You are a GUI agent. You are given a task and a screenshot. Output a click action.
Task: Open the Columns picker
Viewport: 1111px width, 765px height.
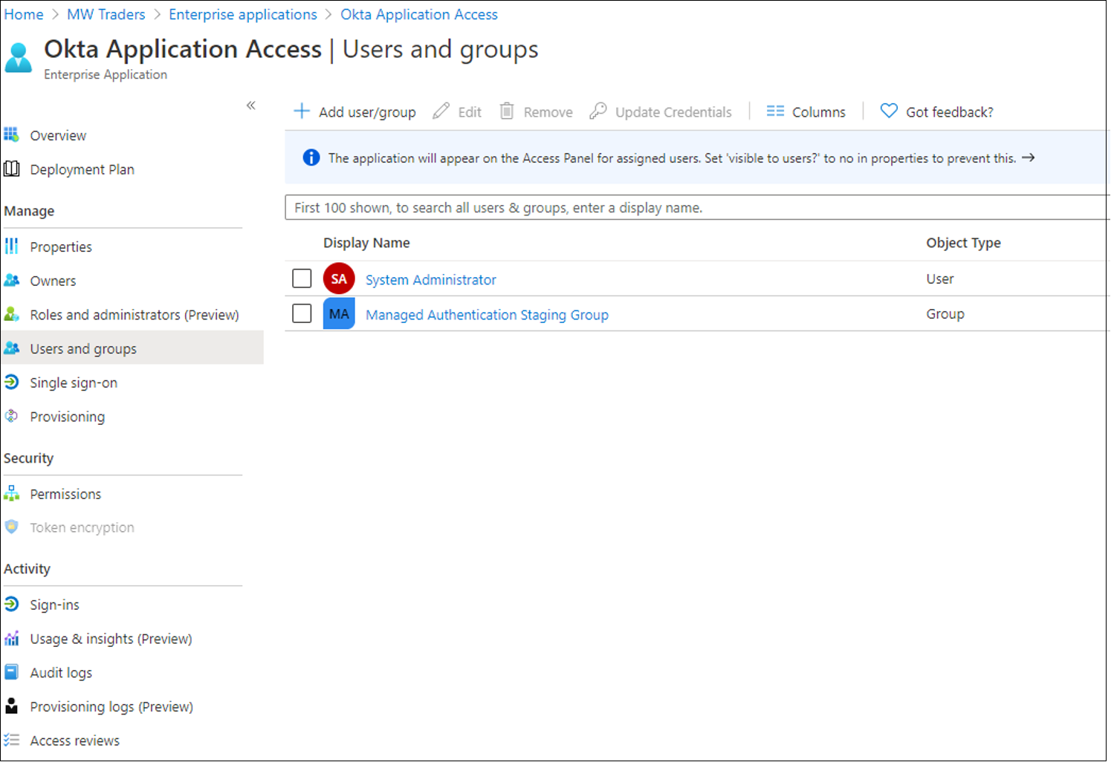(806, 111)
